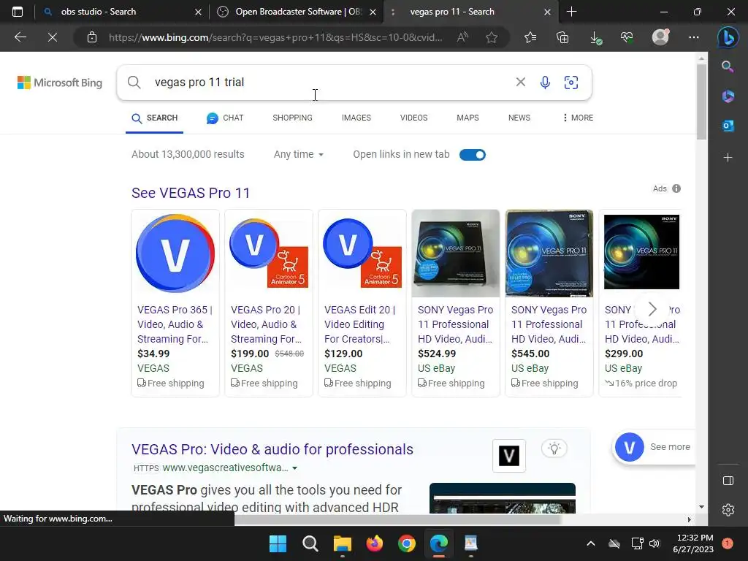Select the SHOPPING tab

click(292, 118)
